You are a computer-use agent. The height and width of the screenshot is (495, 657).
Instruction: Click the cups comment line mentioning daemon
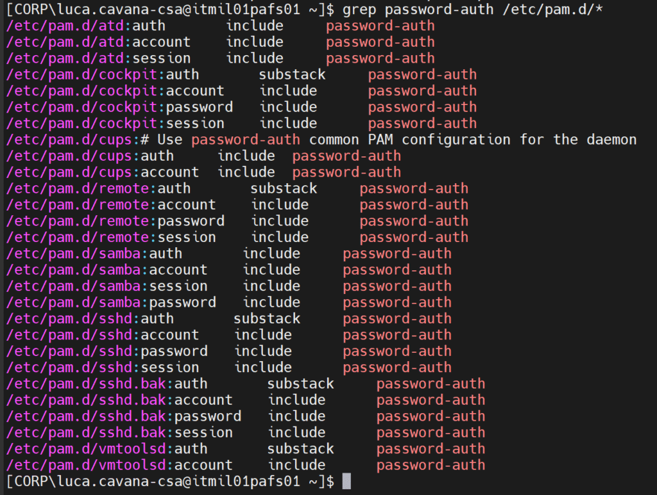[x=321, y=140]
